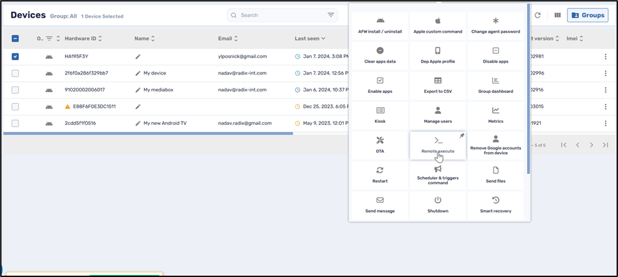Click the Export to CSV tile
618x277 pixels.
pos(438,81)
